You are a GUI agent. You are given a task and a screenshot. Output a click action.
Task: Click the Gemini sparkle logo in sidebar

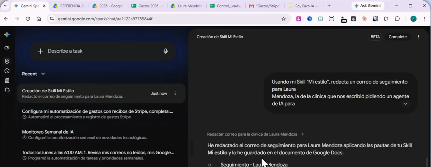(7, 35)
